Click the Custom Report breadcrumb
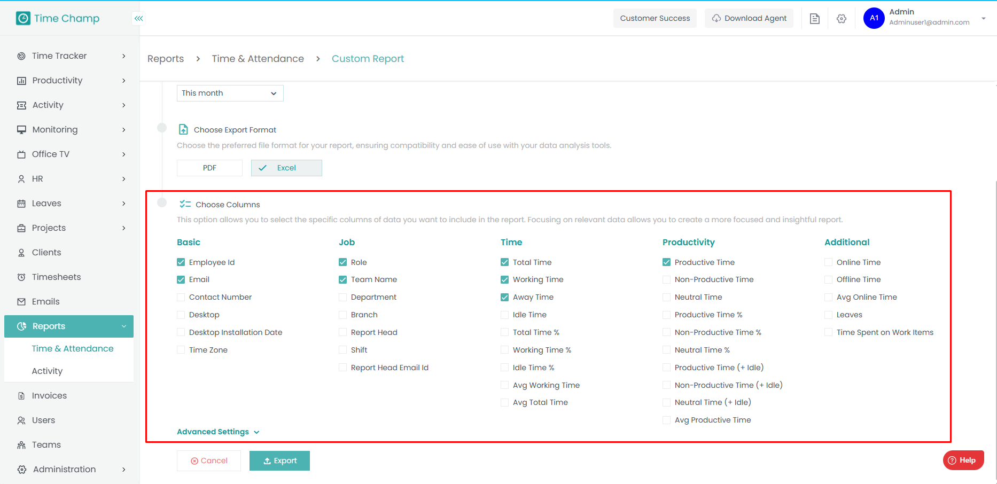This screenshot has height=484, width=997. (x=368, y=59)
